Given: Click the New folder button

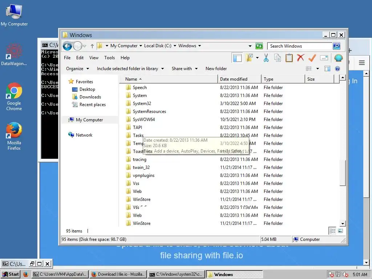Looking at the screenshot, I should (x=216, y=69).
